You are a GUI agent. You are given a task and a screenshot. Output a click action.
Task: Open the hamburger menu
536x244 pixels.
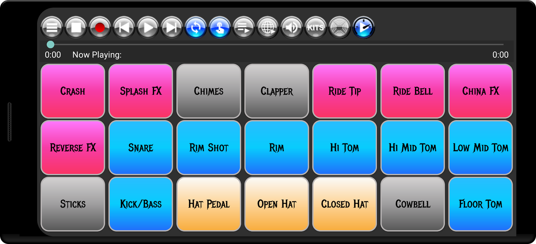tap(51, 28)
